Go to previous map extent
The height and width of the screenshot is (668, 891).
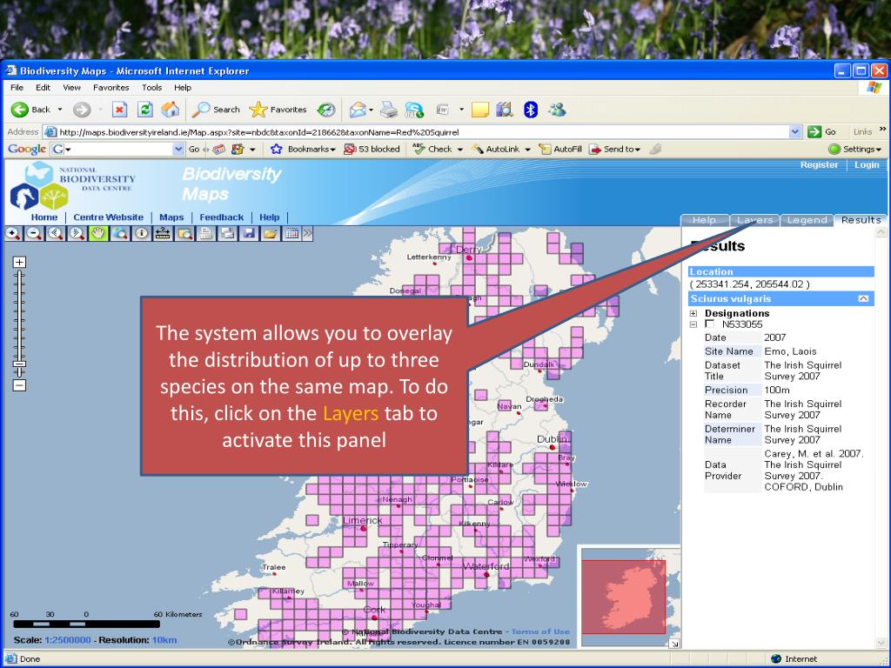(x=55, y=233)
